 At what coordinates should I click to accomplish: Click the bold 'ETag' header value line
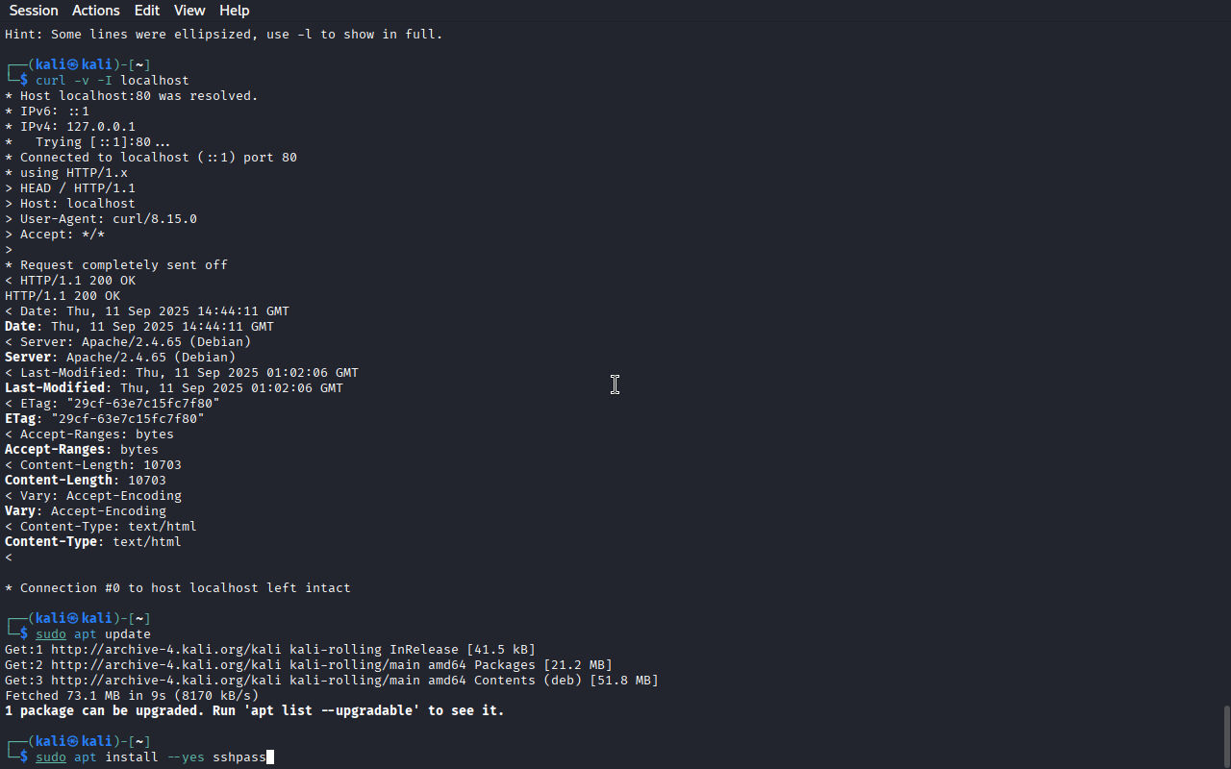click(x=105, y=419)
